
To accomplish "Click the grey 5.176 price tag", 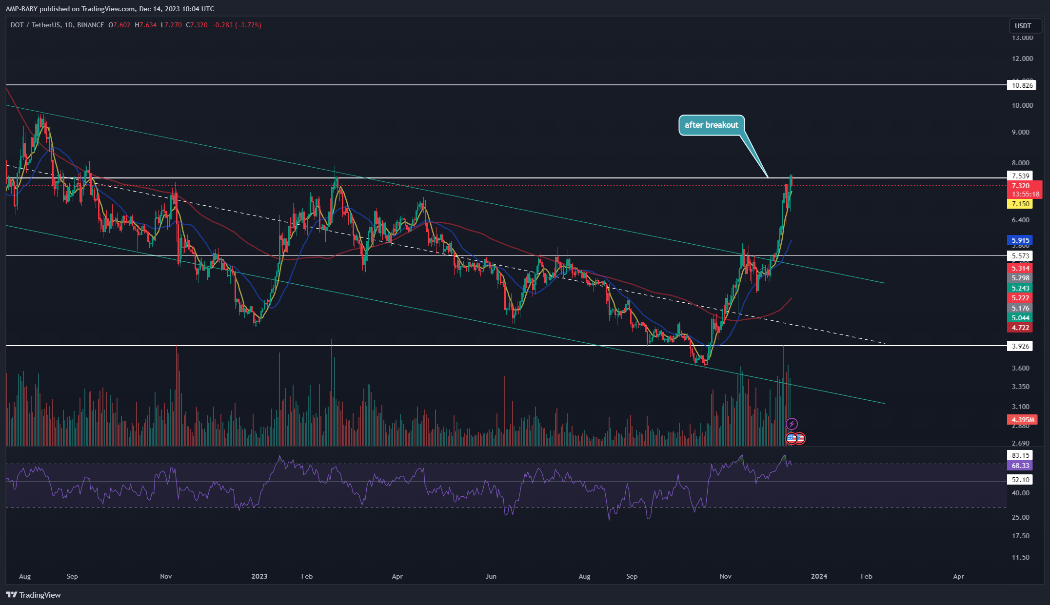I will pyautogui.click(x=1020, y=308).
